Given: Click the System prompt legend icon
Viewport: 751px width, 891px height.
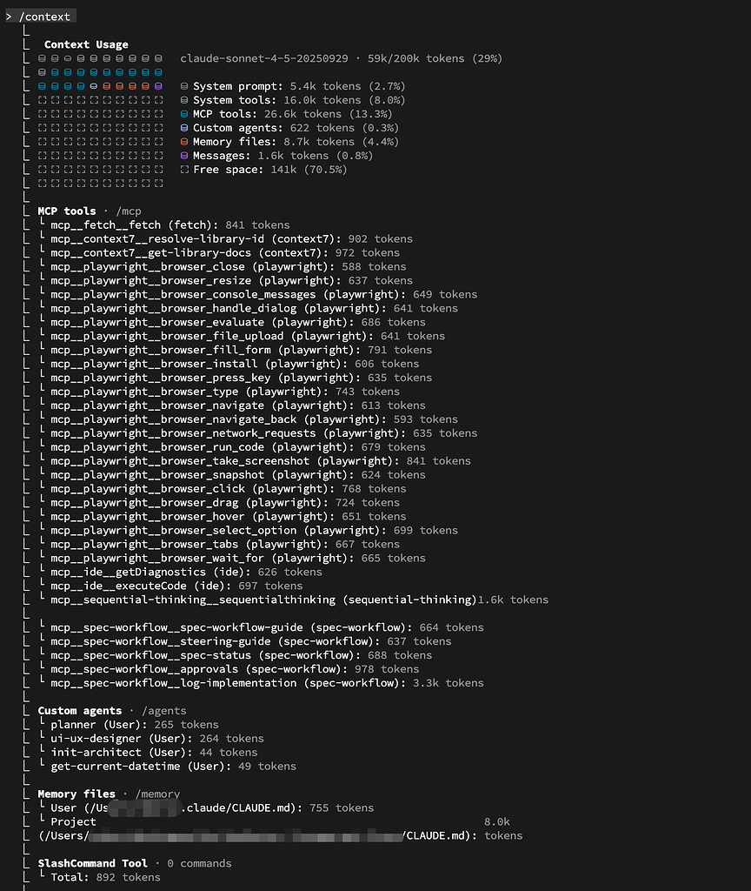Looking at the screenshot, I should [184, 86].
